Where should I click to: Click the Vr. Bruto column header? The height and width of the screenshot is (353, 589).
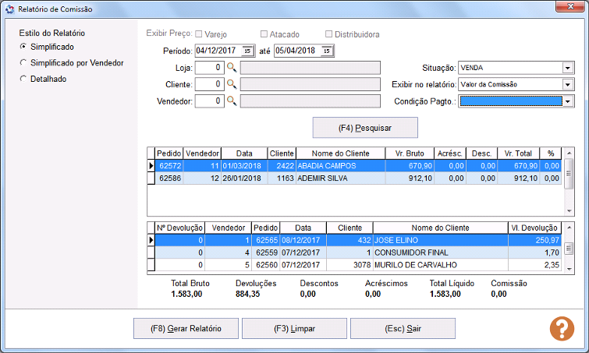point(410,154)
